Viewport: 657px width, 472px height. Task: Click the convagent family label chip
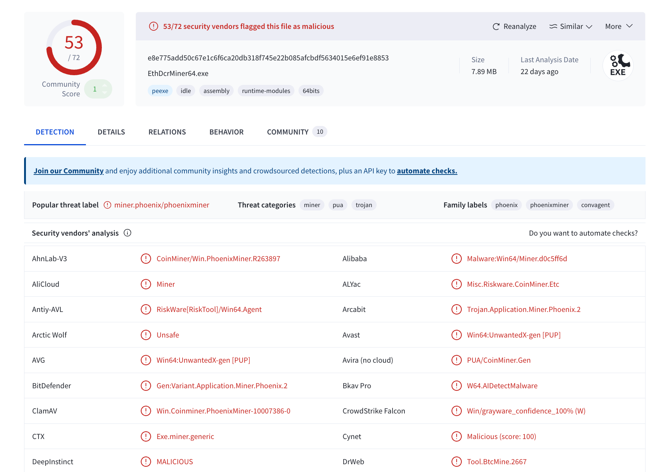click(596, 205)
